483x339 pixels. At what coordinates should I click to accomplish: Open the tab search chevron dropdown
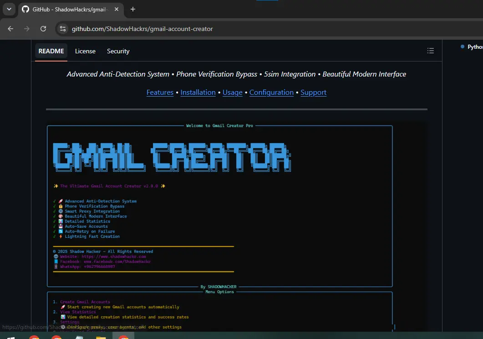[9, 9]
